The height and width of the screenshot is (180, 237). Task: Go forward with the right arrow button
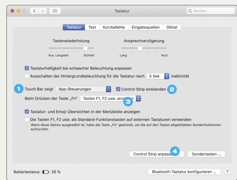[43, 11]
